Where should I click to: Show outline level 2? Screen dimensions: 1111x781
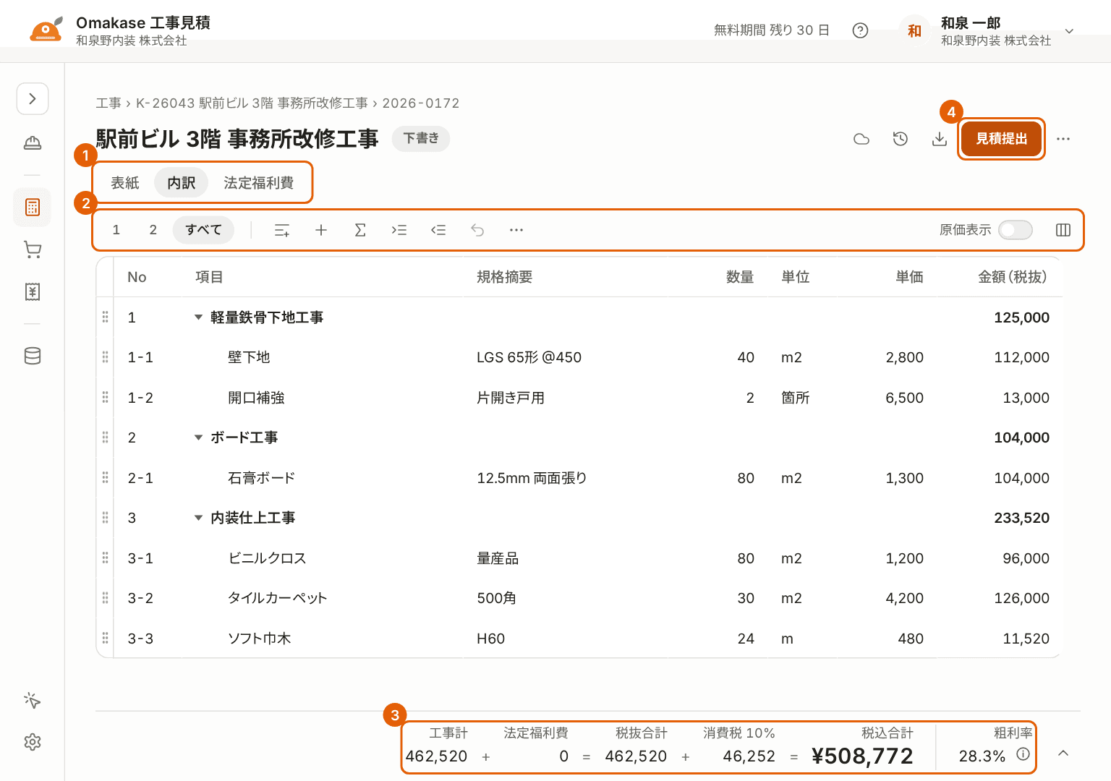tap(153, 230)
